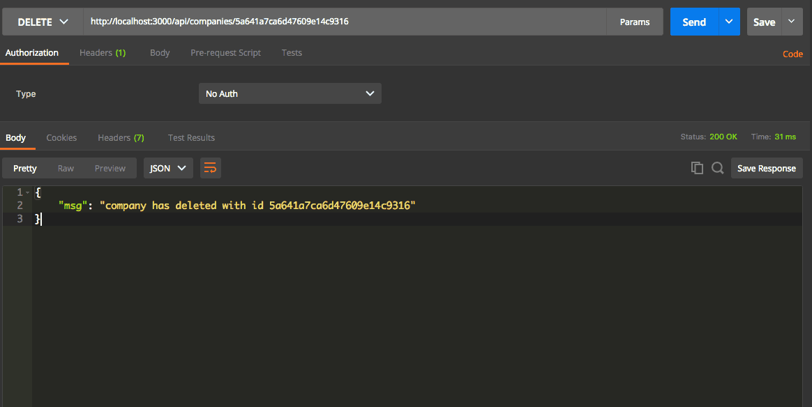Open the response Headers (7) tab

[x=121, y=137]
